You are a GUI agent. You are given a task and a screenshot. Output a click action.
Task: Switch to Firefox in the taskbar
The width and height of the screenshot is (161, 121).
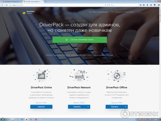pyautogui.click(x=27, y=119)
